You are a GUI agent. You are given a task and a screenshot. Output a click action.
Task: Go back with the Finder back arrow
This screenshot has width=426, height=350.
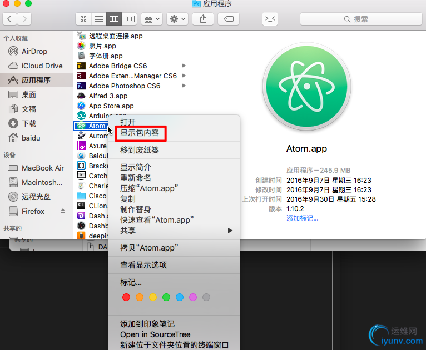[9, 19]
